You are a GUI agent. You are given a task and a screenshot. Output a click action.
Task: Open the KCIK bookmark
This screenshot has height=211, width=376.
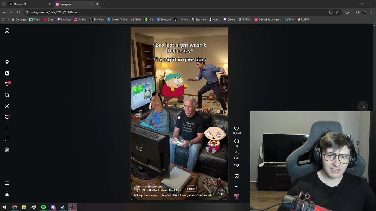click(149, 20)
